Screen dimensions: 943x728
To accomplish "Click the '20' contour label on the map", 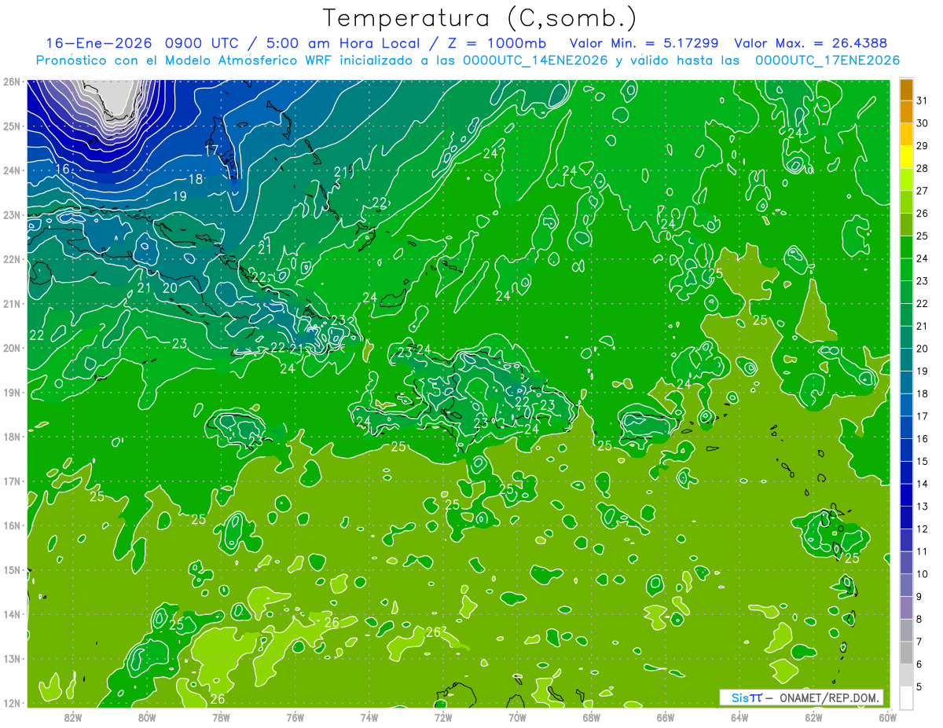I will 170,287.
